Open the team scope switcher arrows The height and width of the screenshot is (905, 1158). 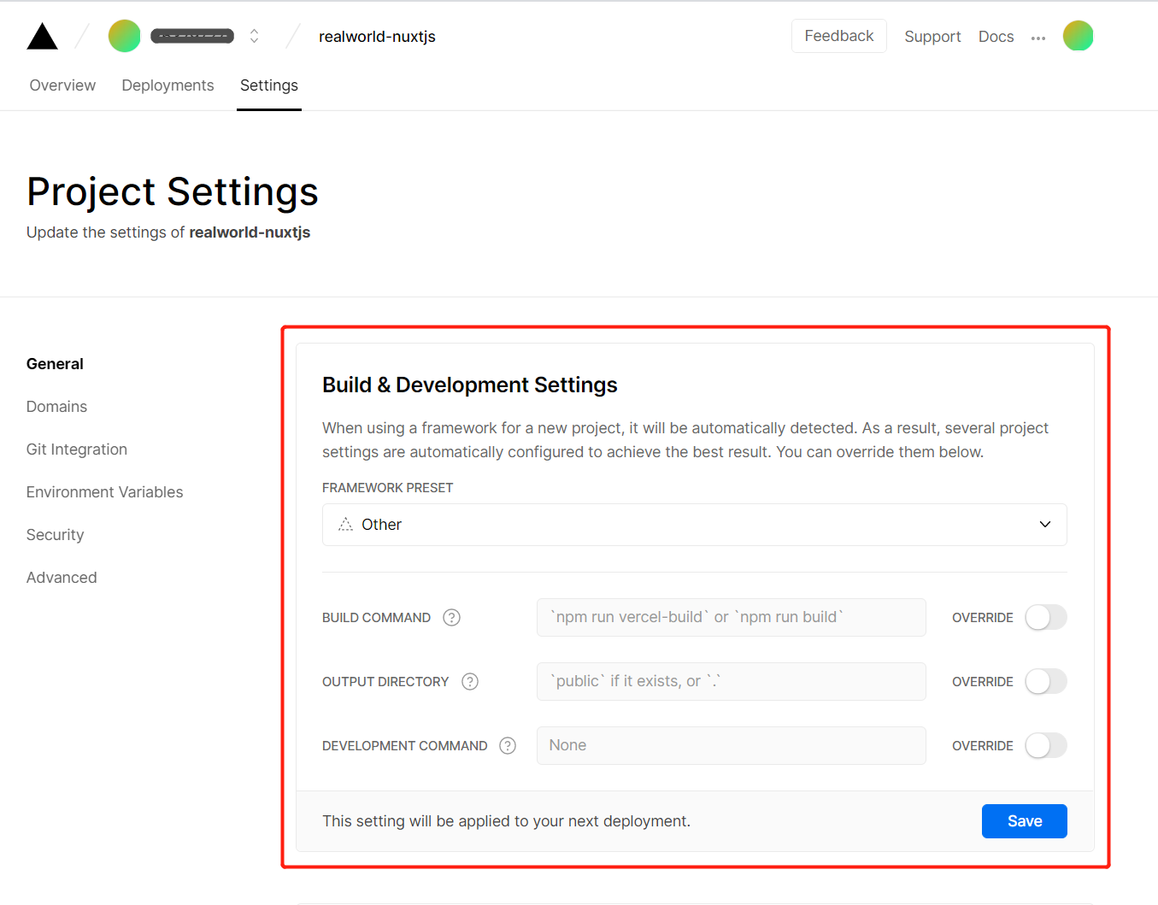pos(254,36)
